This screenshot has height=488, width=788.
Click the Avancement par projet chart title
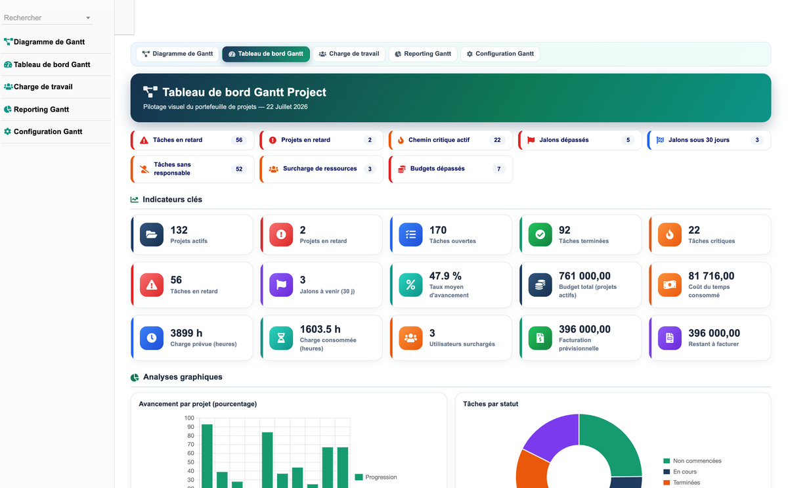(198, 404)
